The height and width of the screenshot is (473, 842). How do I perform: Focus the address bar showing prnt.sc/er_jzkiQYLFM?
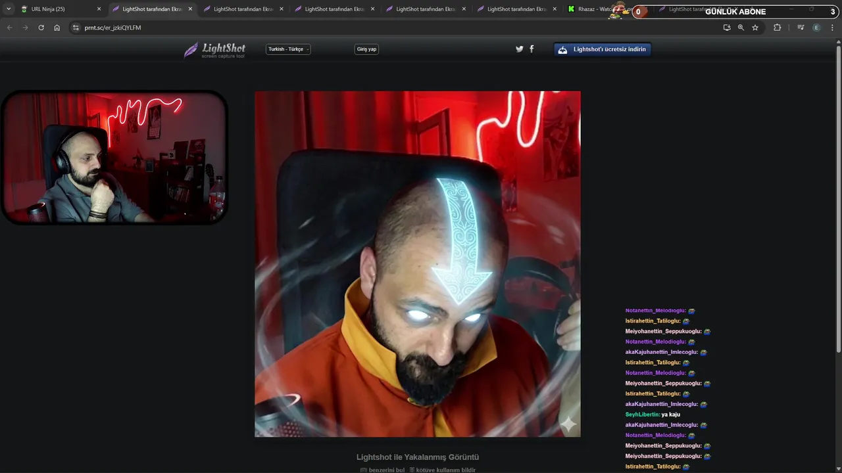click(395, 28)
